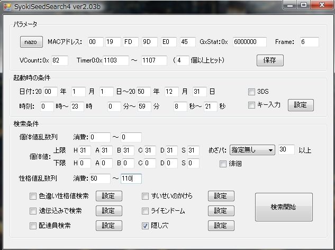Click the 保存 save button
335x250 pixels.
(270, 60)
